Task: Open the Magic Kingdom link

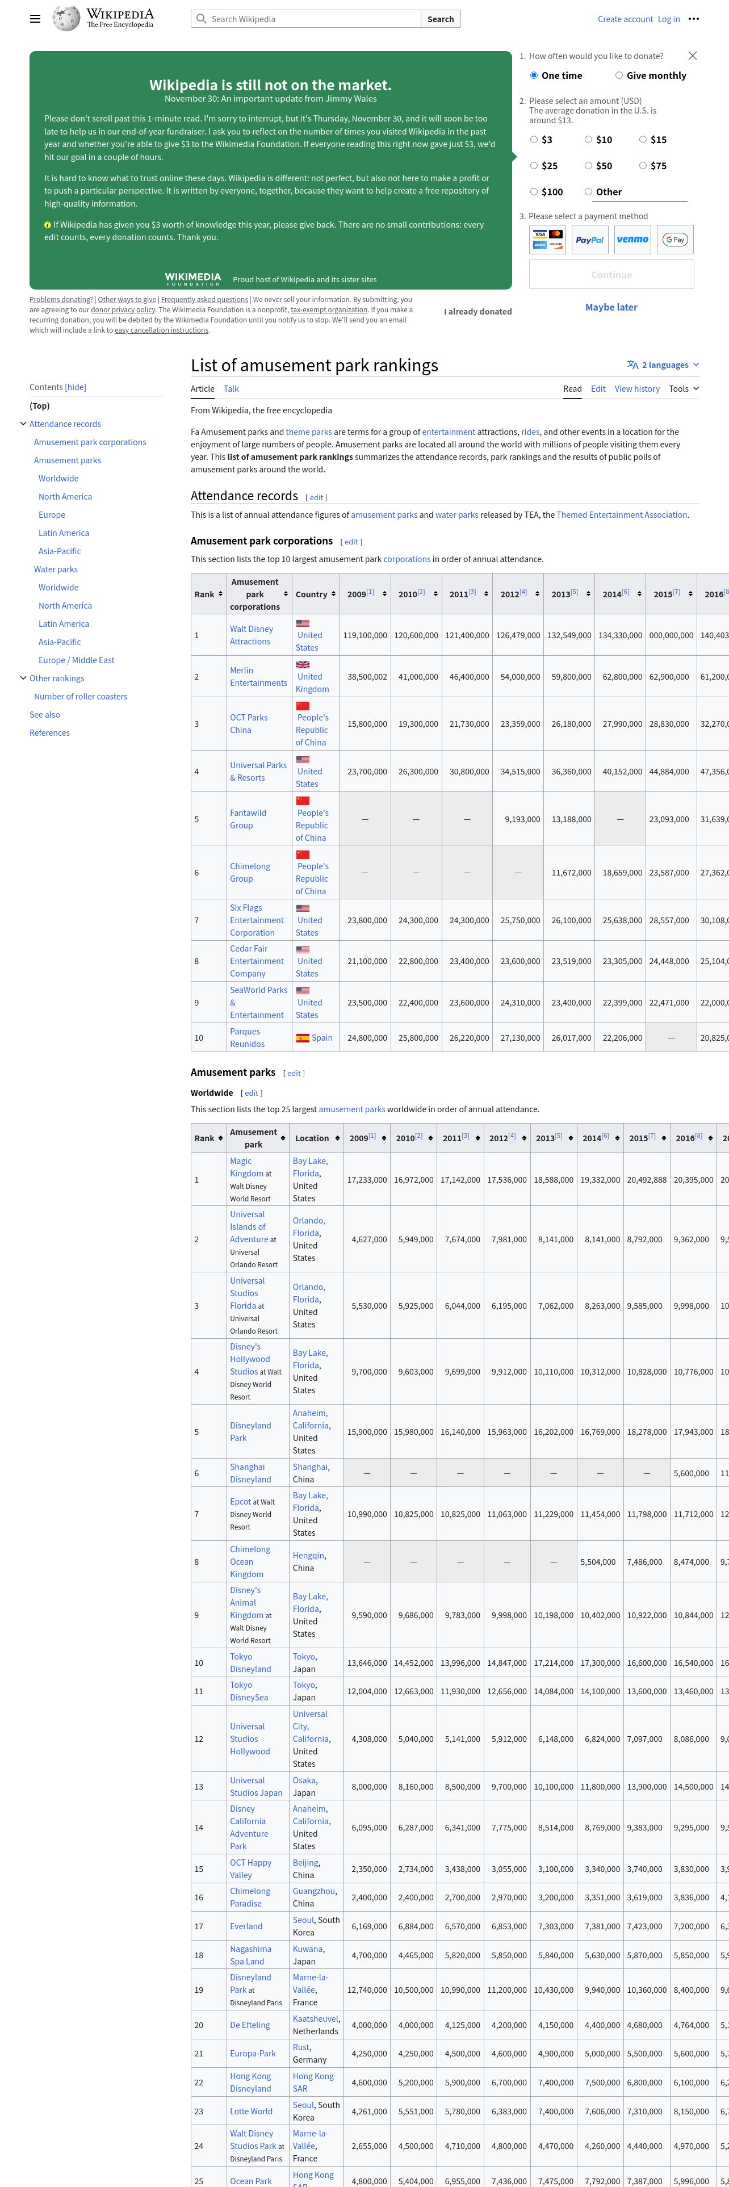Action: (246, 1167)
